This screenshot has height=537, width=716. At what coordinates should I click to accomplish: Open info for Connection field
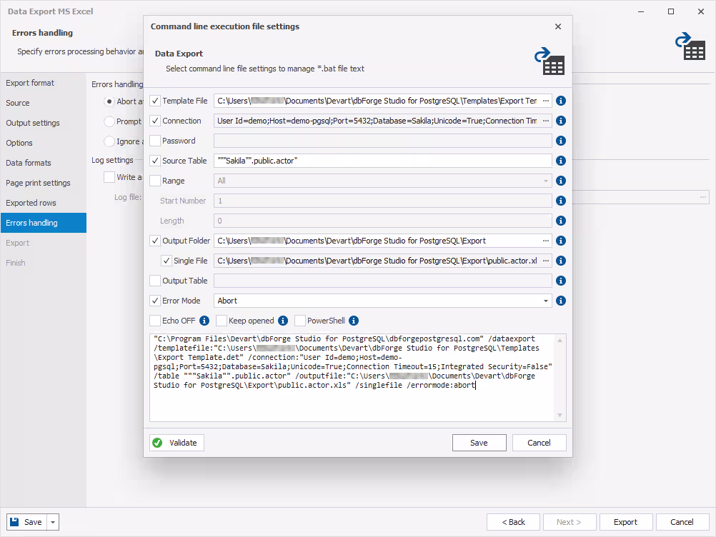click(561, 121)
